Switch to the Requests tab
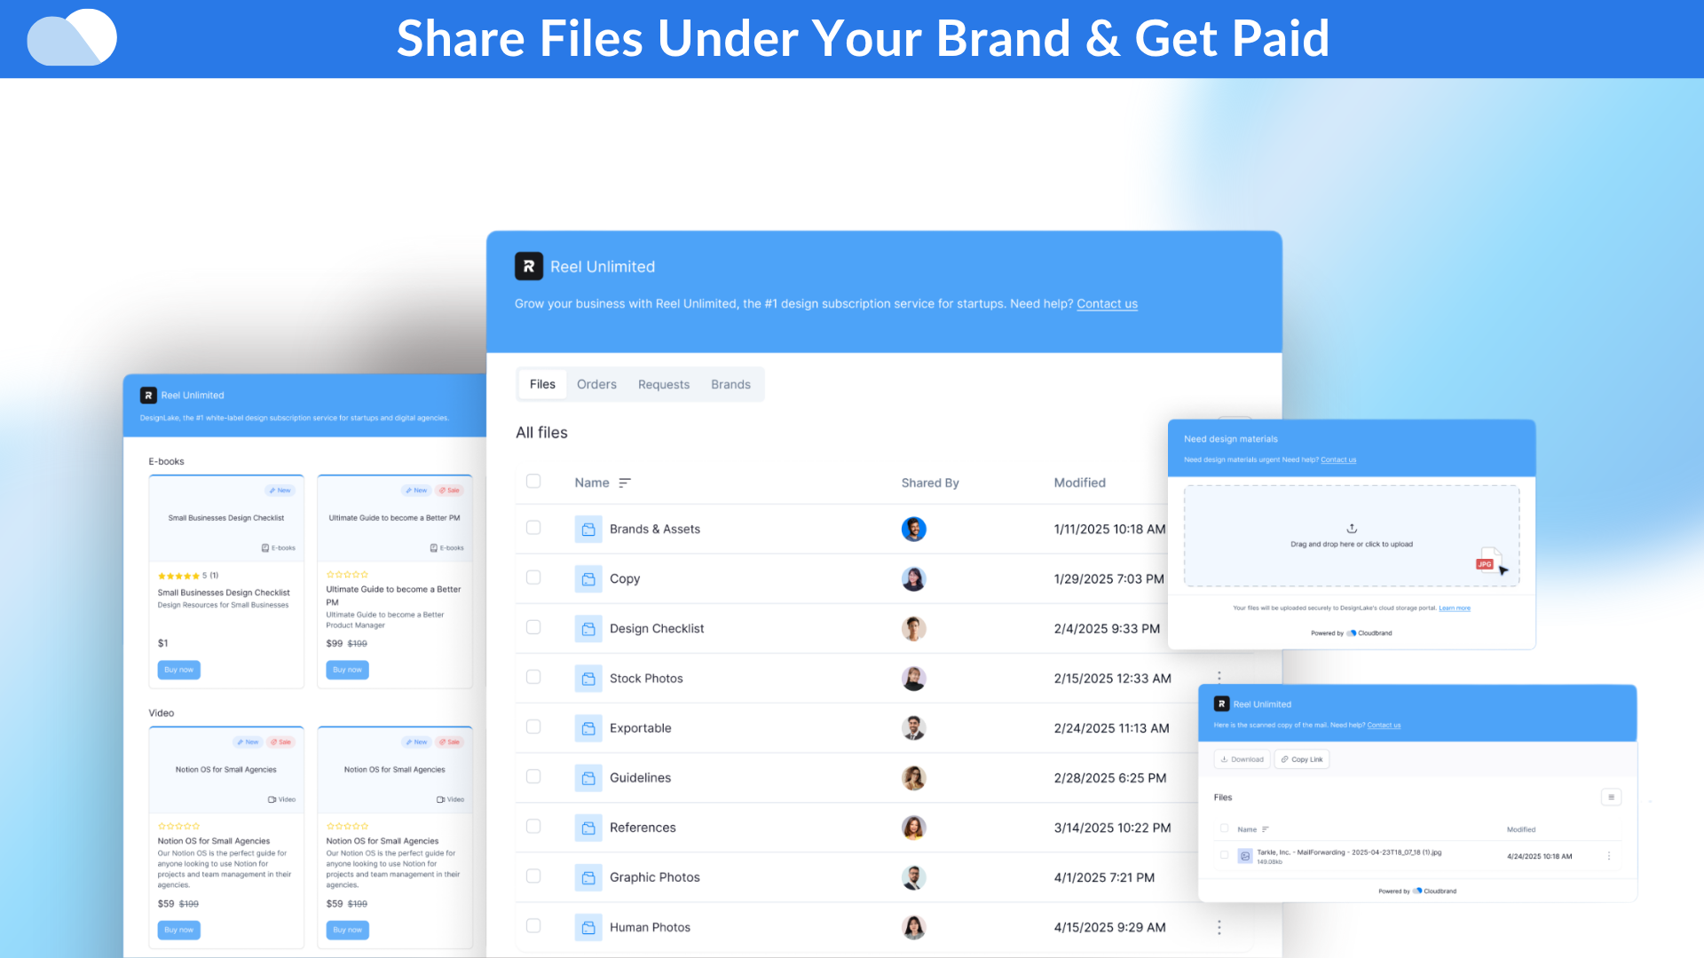Viewport: 1704px width, 958px height. click(x=663, y=384)
